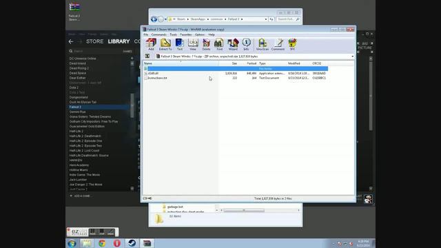Open the WinRAR Tools menu
Viewport: 441px width, 248px height.
[x=173, y=34]
